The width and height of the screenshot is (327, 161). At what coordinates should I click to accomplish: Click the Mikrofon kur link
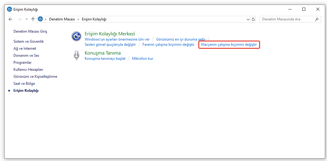coord(142,59)
